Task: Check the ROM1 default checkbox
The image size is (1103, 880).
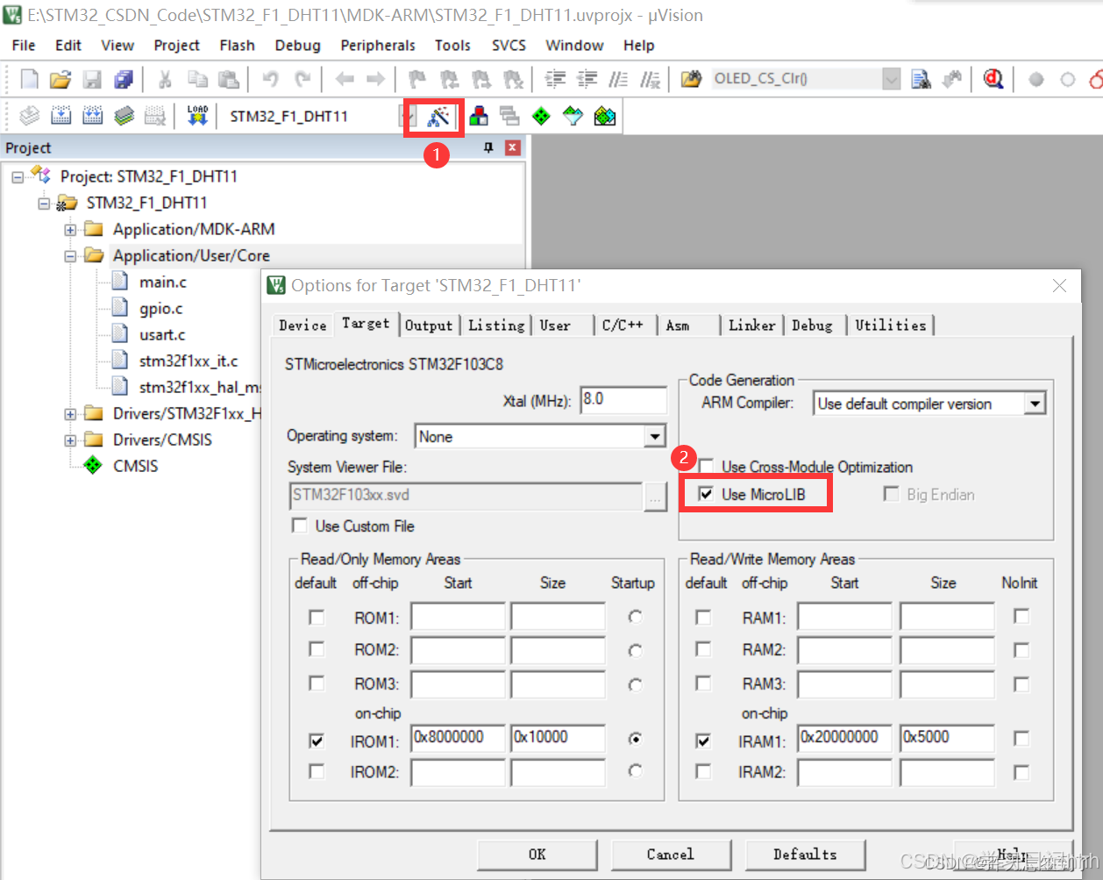Action: pyautogui.click(x=317, y=618)
